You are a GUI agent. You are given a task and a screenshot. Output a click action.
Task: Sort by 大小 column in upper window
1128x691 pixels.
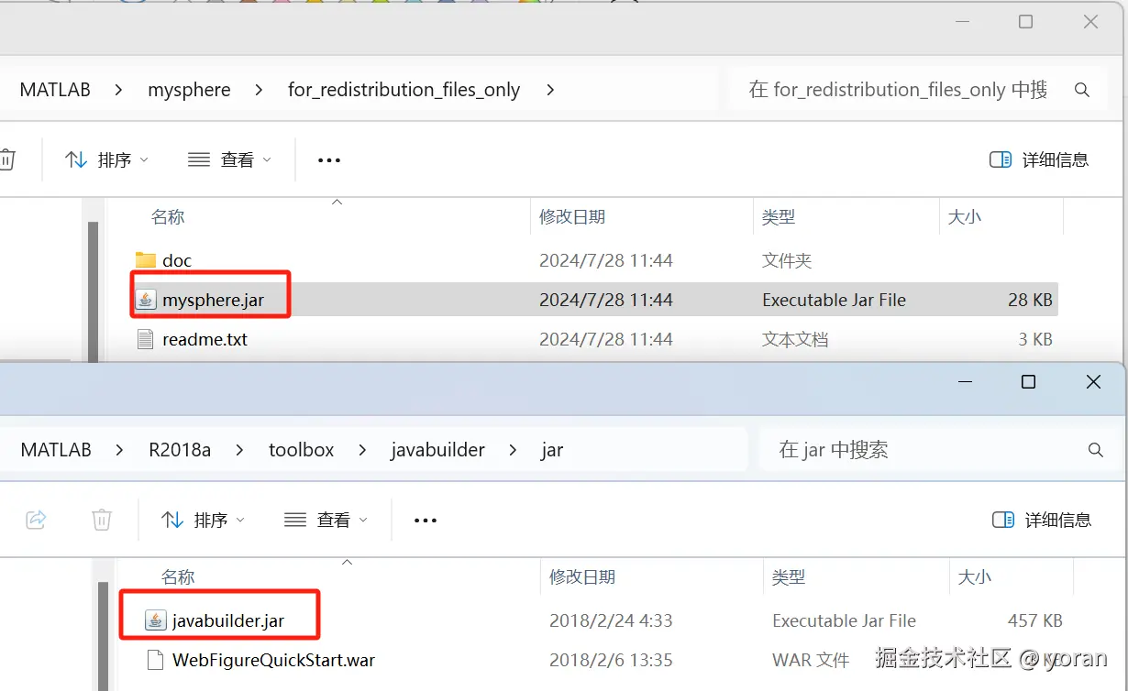(965, 217)
